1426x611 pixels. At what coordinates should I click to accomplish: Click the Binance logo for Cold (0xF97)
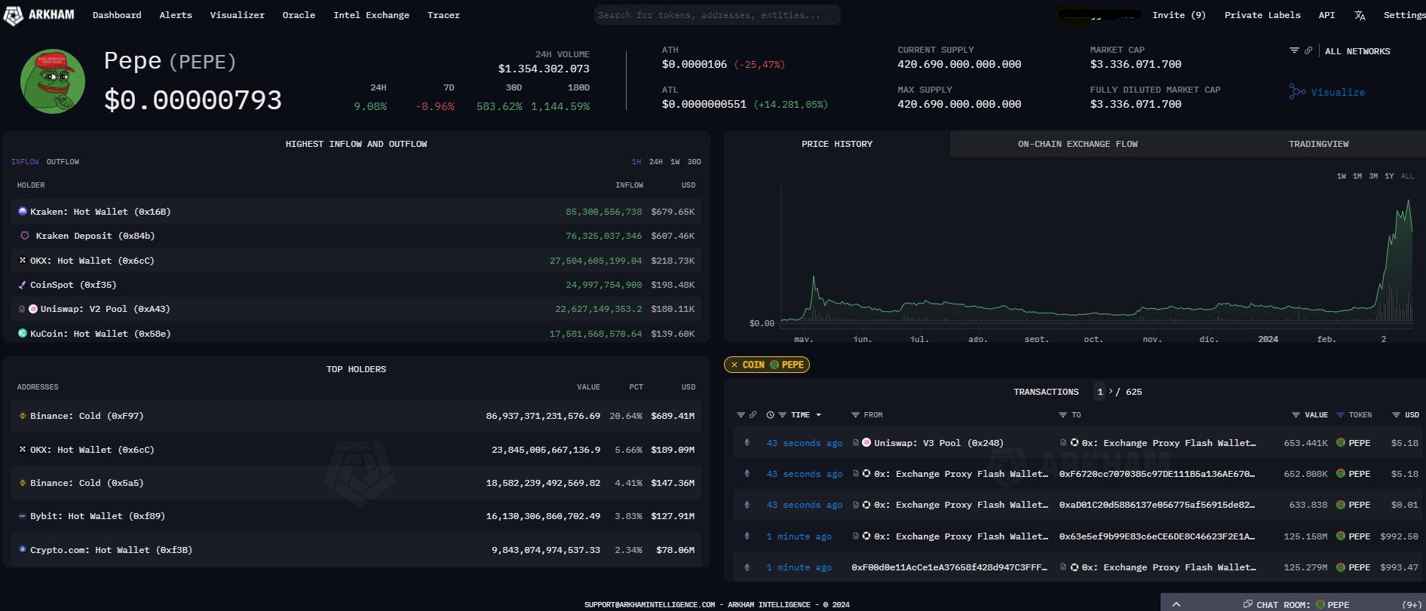(x=23, y=416)
